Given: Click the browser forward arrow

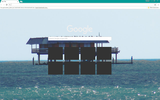Looking at the screenshot, I should (x=4, y=5).
